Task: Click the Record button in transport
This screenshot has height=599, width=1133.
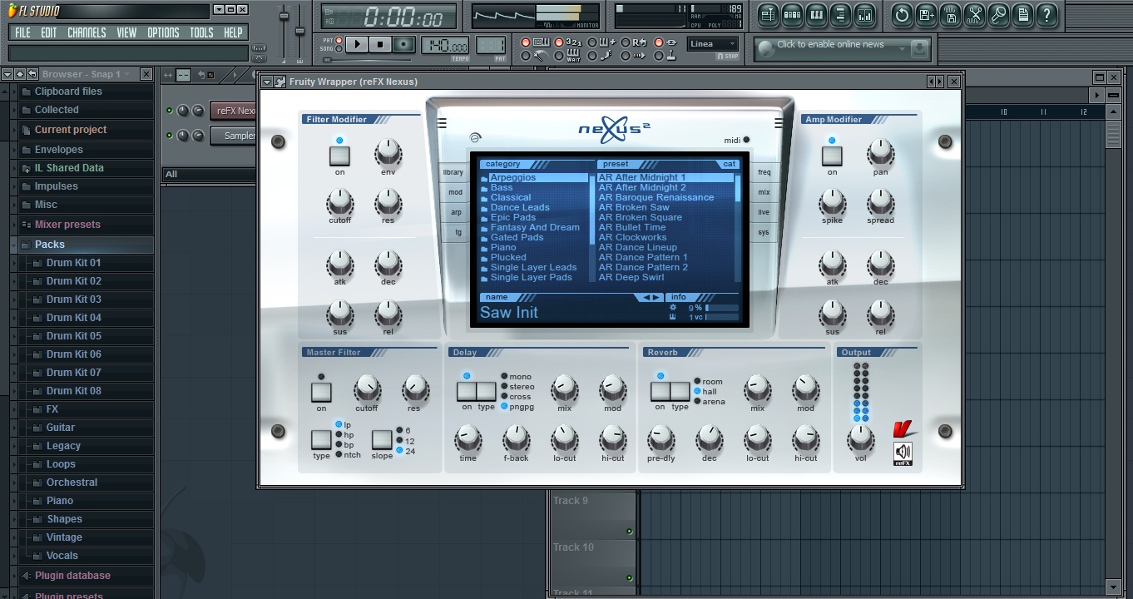Action: [x=403, y=44]
